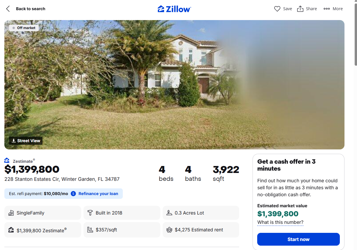The height and width of the screenshot is (250, 357).
Task: Click the dollar sign refinance icon
Action: coord(73,194)
